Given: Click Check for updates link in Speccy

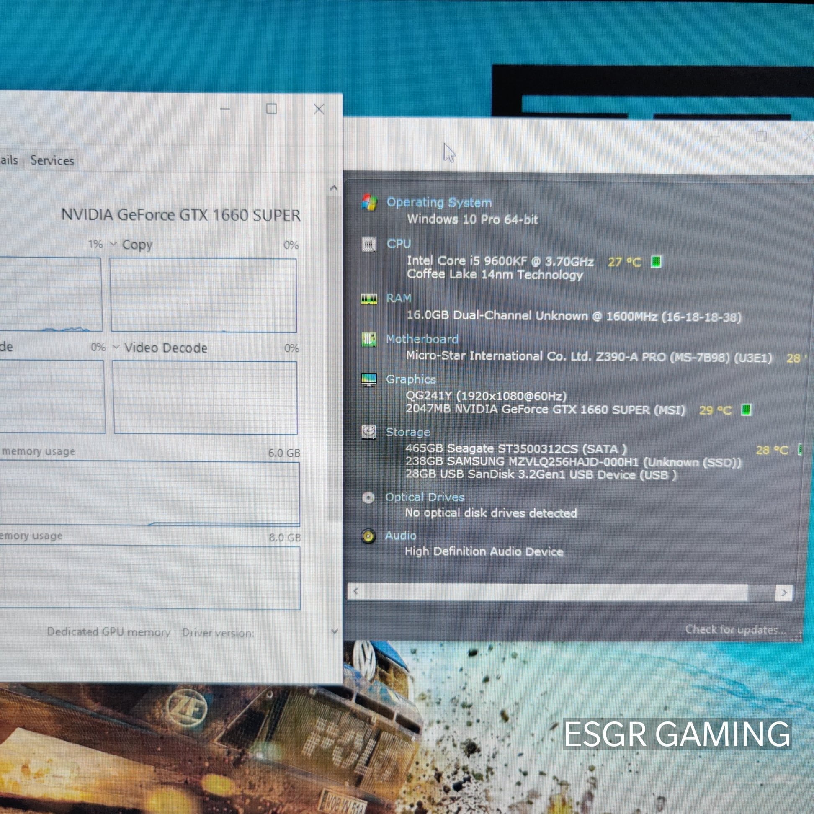Looking at the screenshot, I should 736,629.
